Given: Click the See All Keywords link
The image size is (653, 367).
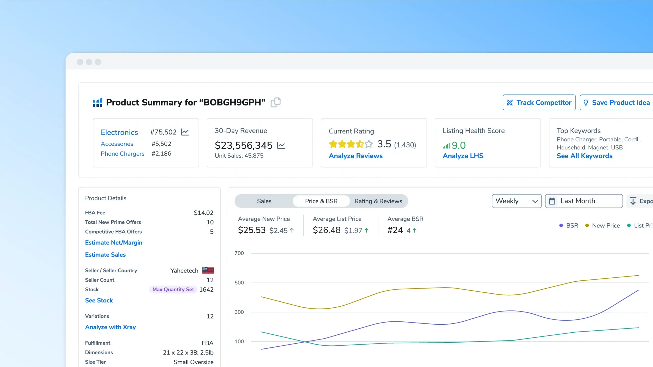Looking at the screenshot, I should click(x=584, y=156).
